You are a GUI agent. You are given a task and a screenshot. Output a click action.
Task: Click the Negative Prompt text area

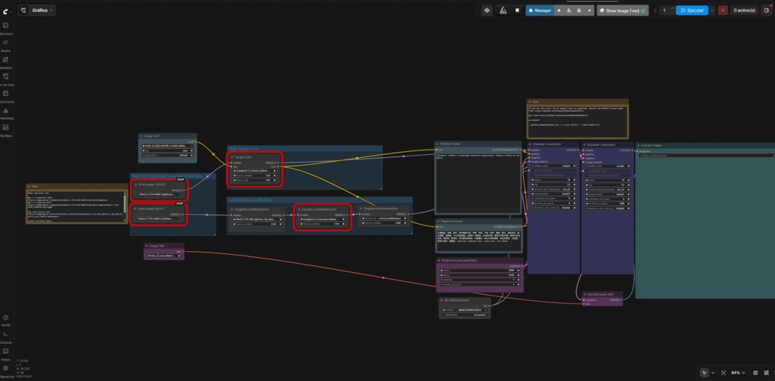(478, 241)
